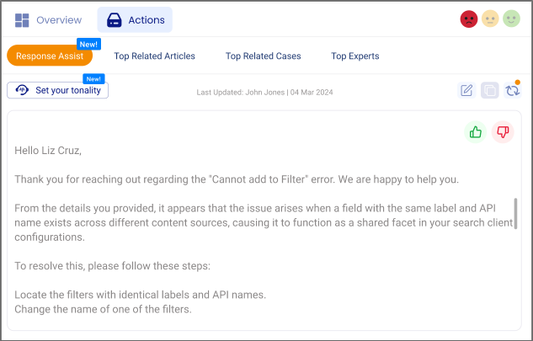
Task: Click the red sad face sentiment icon
Action: coord(469,19)
